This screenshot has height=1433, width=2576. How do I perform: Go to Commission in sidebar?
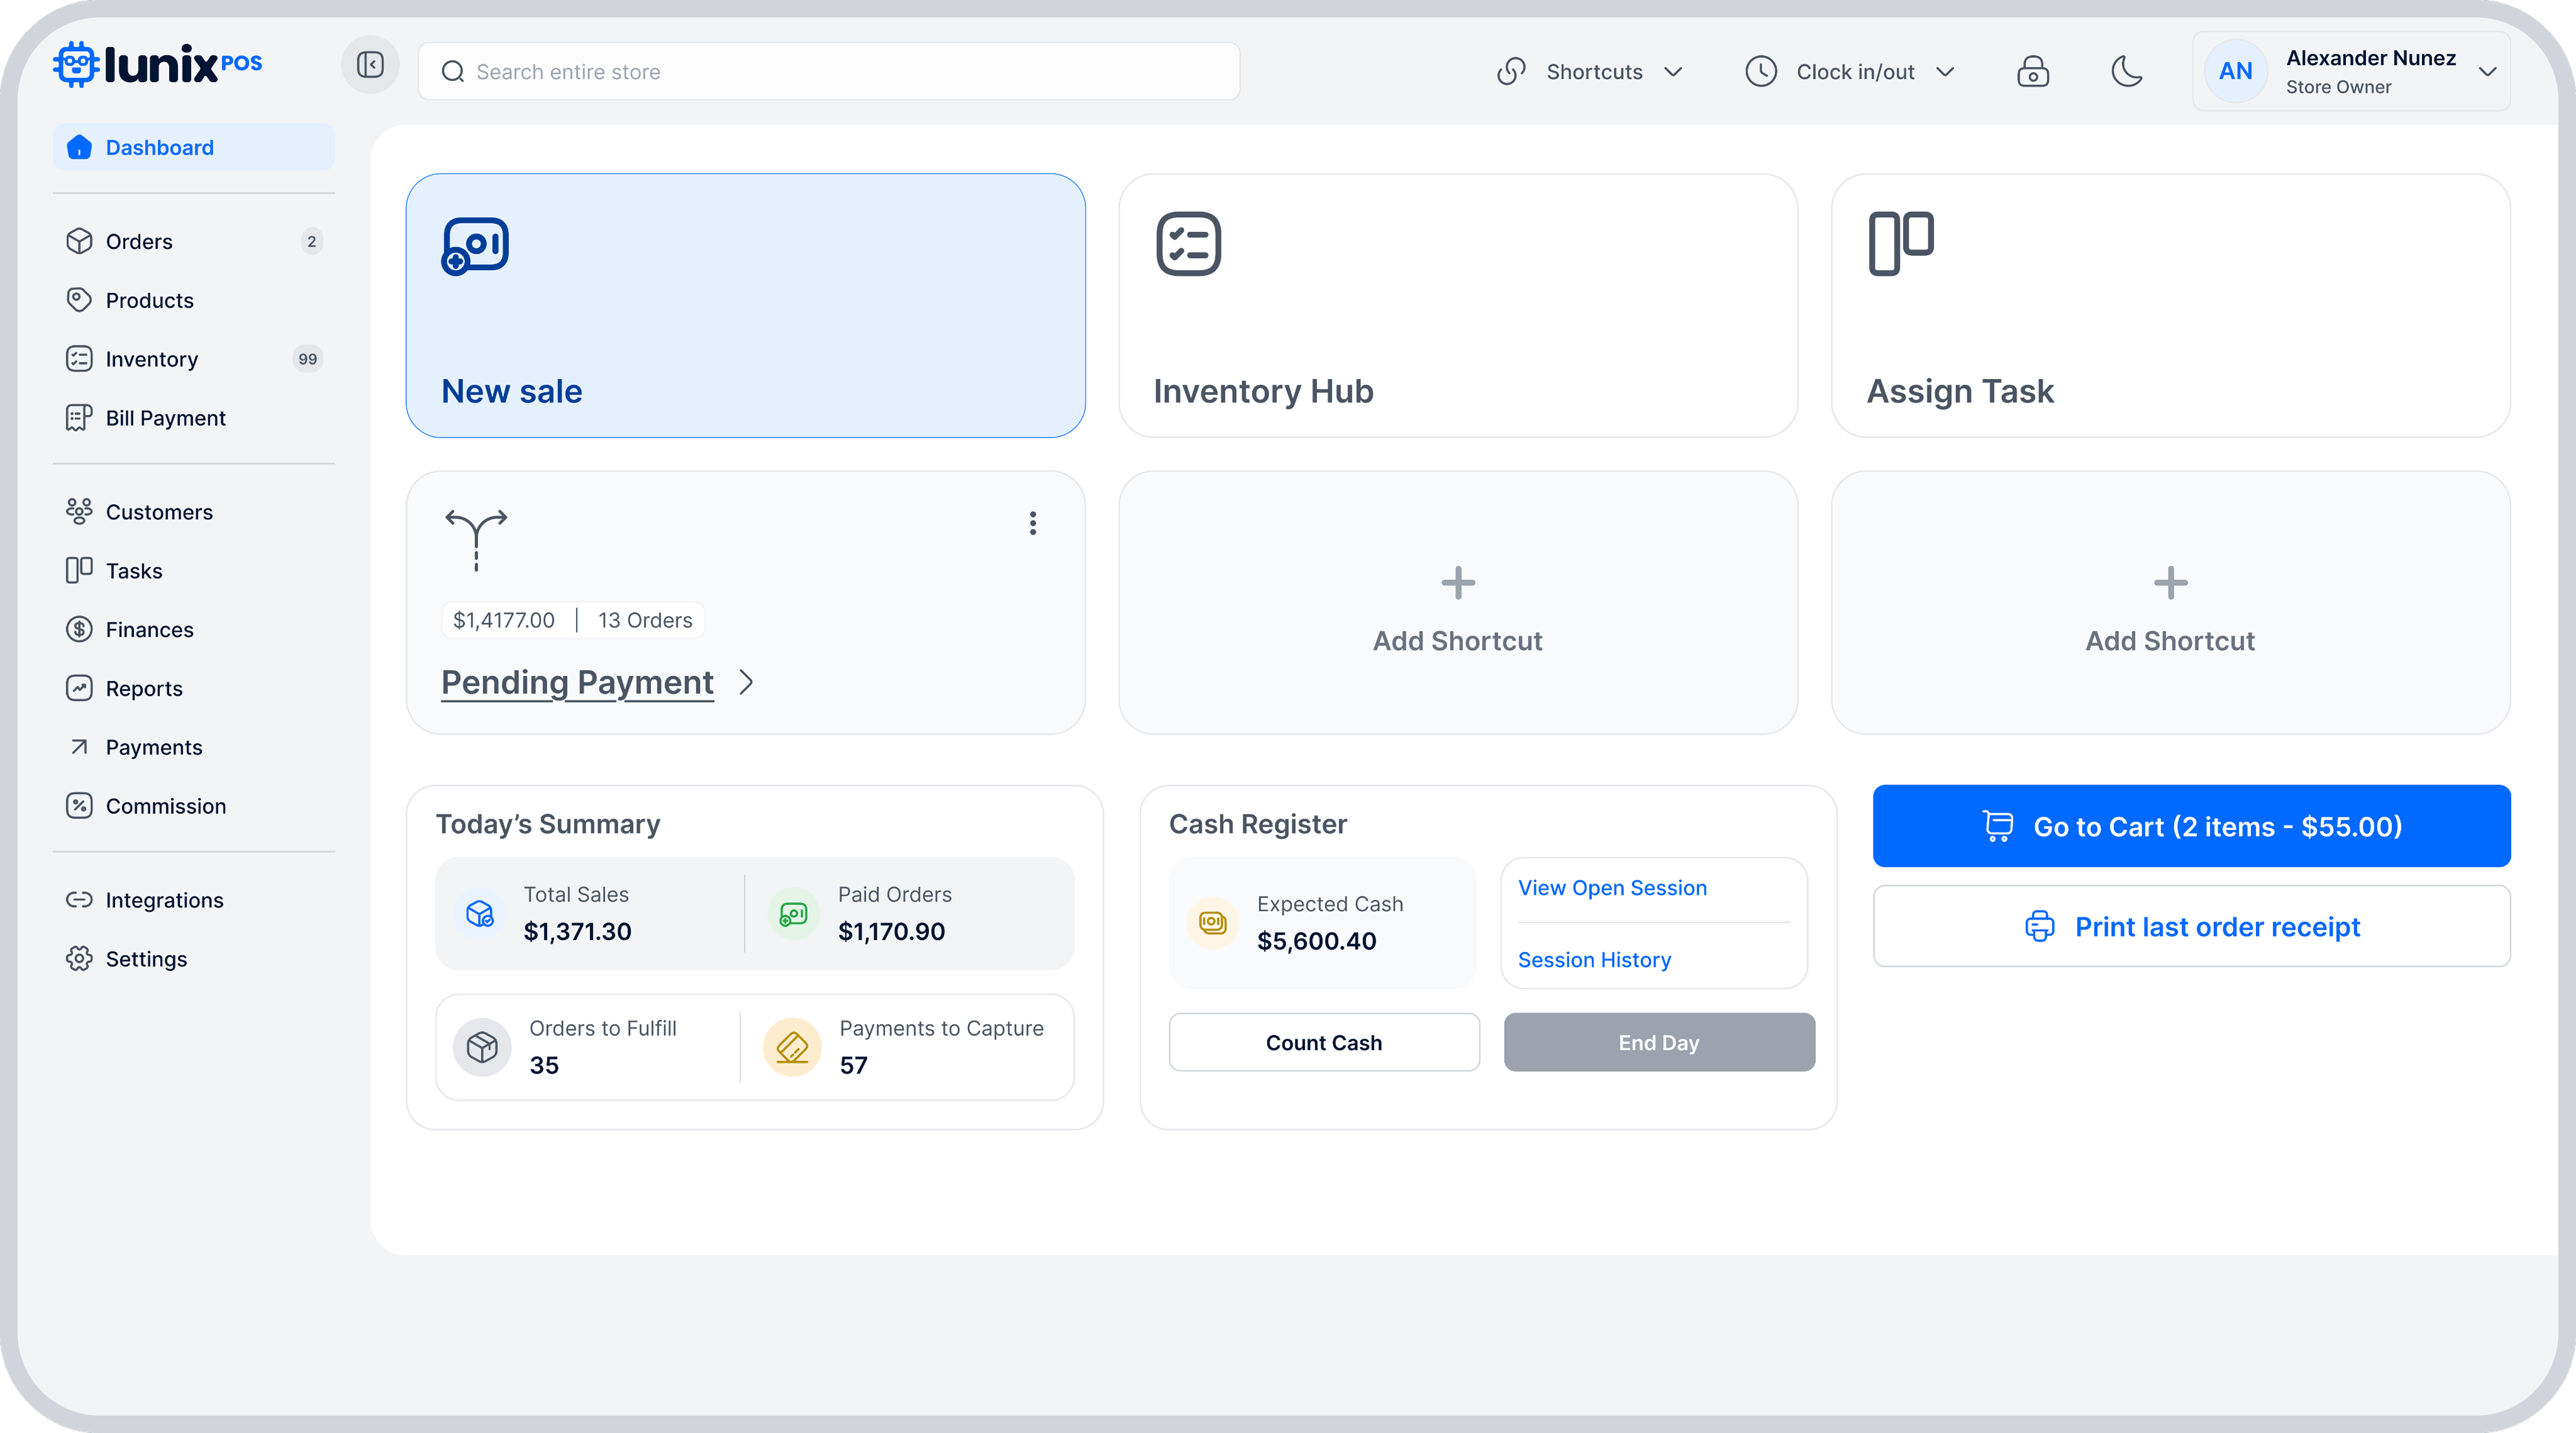click(166, 806)
